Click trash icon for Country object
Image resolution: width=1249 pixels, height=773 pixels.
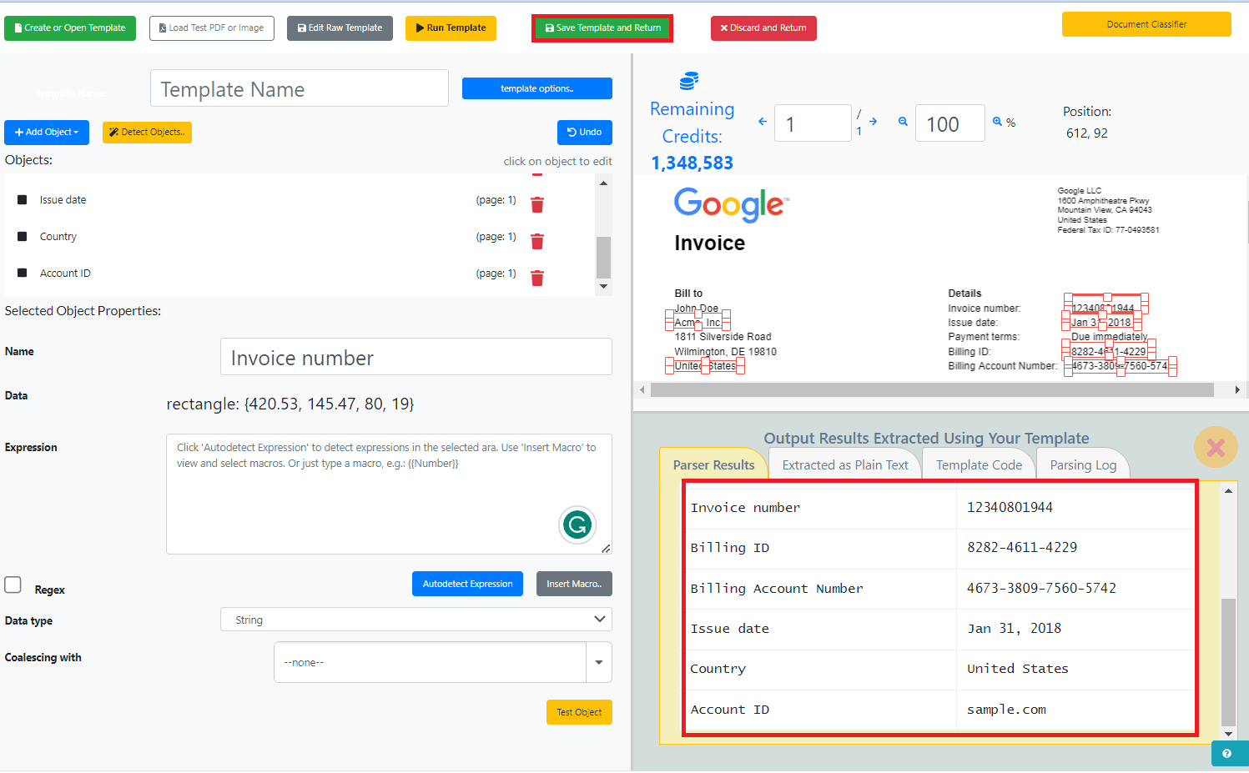pos(537,241)
